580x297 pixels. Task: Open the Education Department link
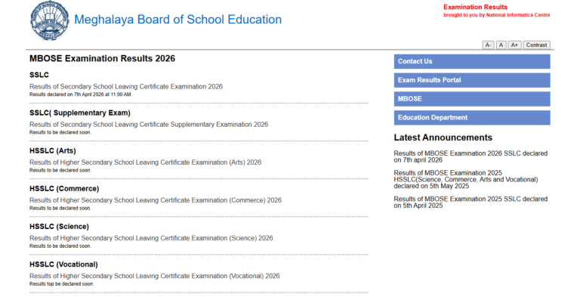point(472,118)
